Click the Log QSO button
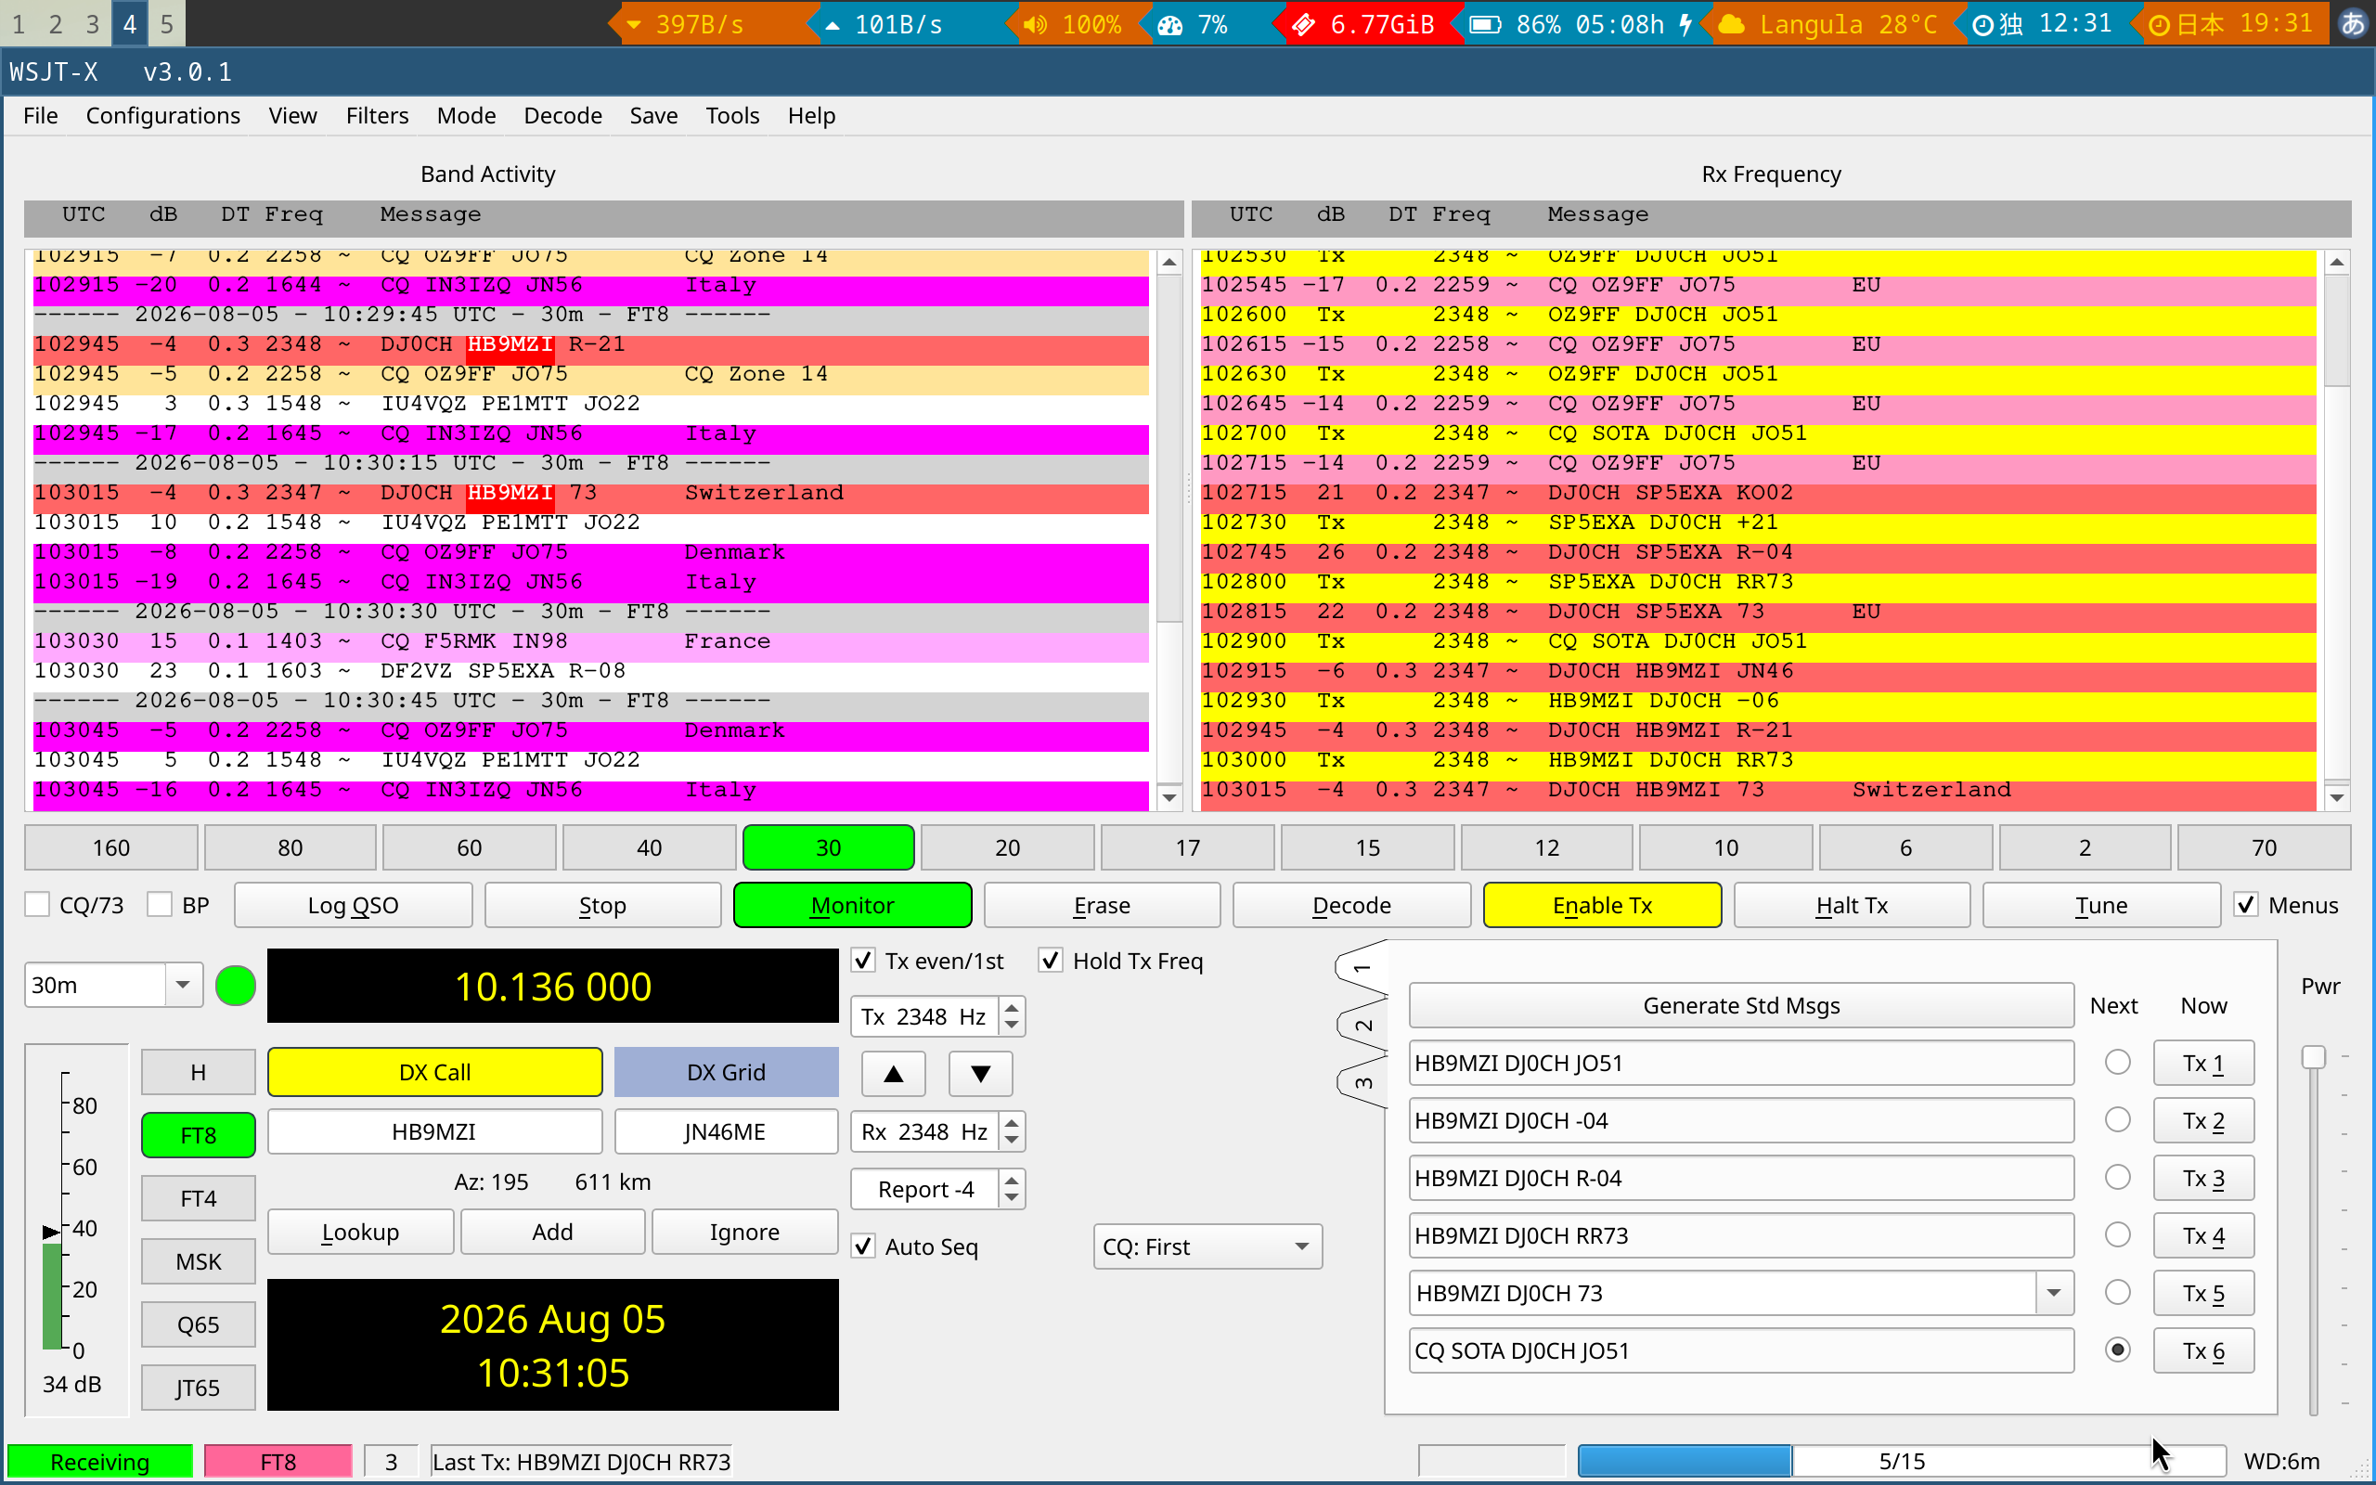2376x1485 pixels. [354, 905]
